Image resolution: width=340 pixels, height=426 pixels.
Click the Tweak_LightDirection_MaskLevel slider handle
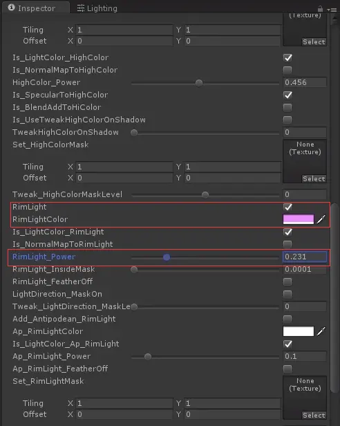point(134,307)
